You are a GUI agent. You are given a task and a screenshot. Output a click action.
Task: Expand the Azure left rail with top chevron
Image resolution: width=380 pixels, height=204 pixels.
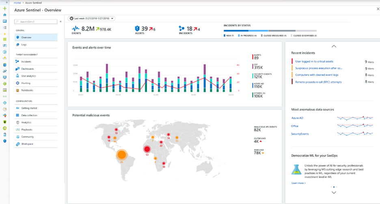[7, 2]
